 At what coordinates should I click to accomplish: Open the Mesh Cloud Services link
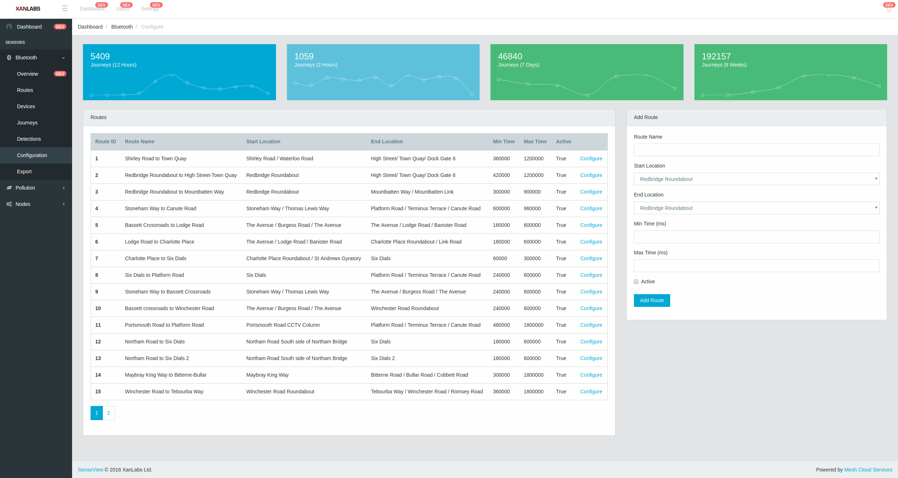(x=868, y=470)
